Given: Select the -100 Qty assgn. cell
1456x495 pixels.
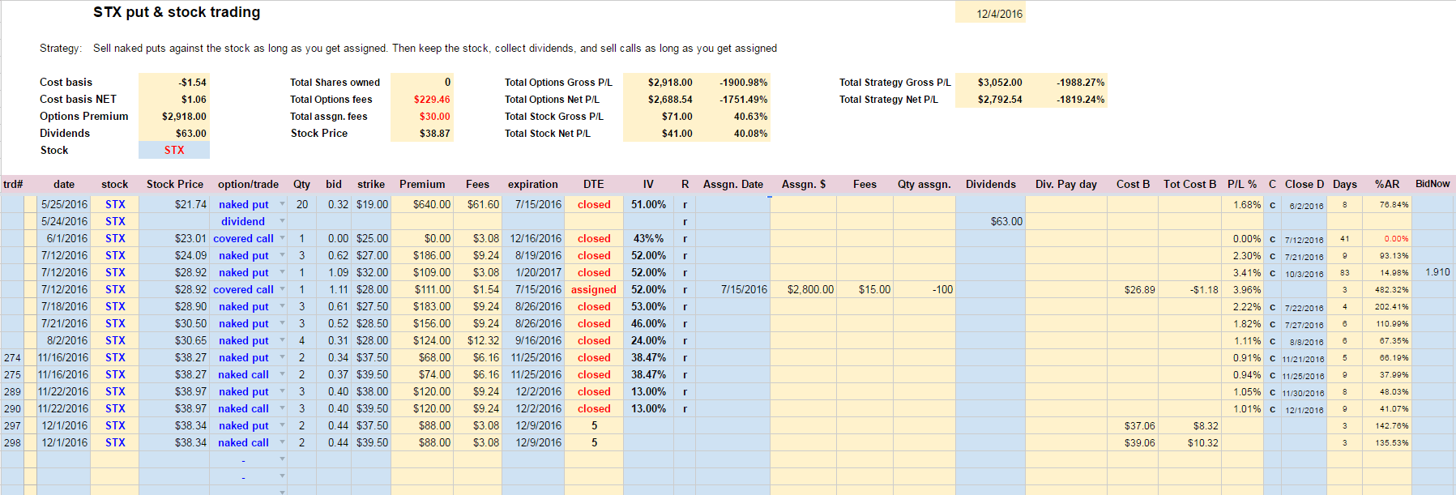Looking at the screenshot, I should 924,289.
